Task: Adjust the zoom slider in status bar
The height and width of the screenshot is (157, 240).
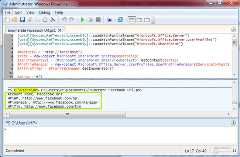Action: (216, 151)
